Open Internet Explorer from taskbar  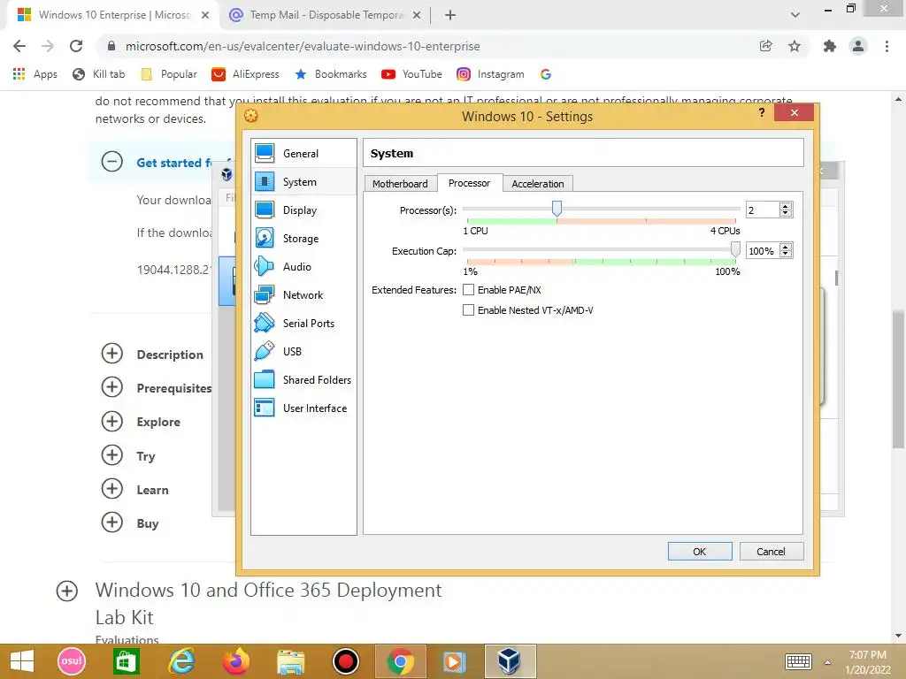tap(181, 661)
